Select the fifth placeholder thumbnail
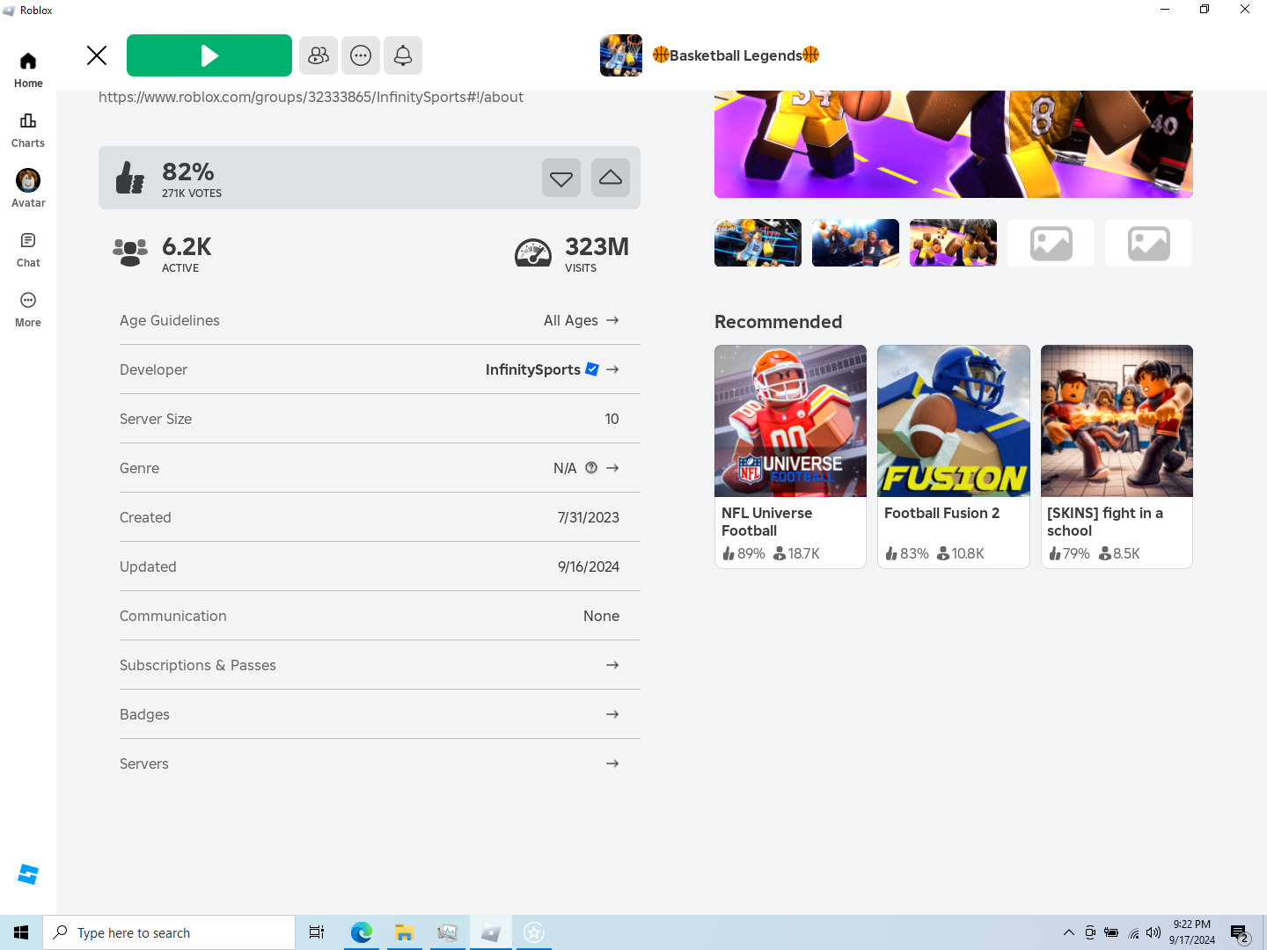The width and height of the screenshot is (1267, 950). 1148,243
